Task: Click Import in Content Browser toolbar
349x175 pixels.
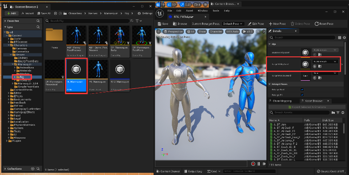Action: [x=28, y=13]
